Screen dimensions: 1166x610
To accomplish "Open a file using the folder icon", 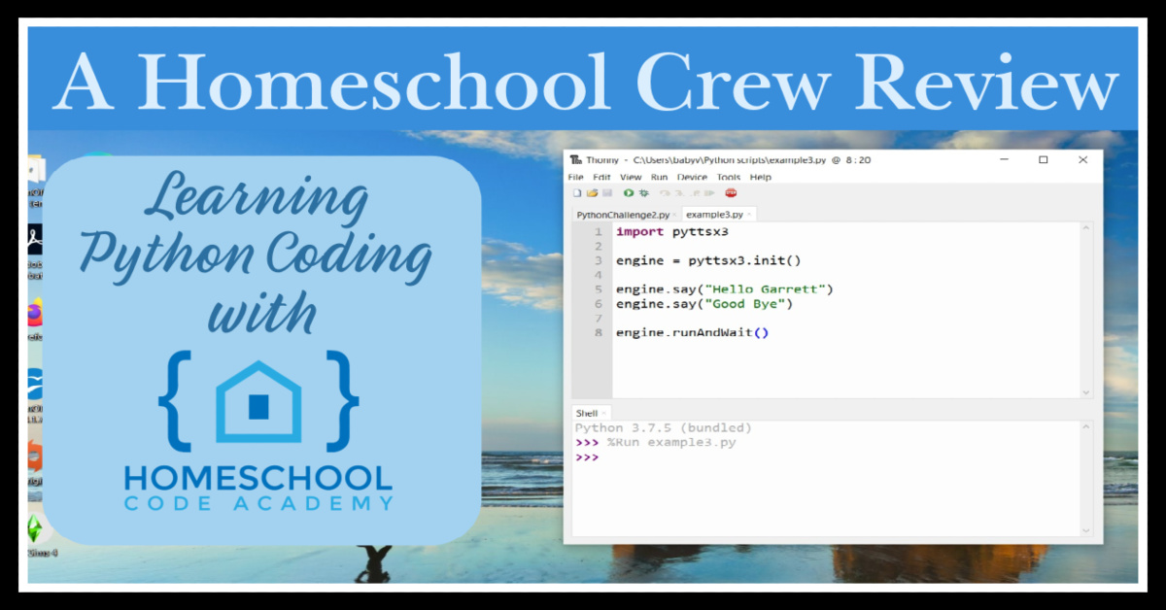I will tap(593, 192).
